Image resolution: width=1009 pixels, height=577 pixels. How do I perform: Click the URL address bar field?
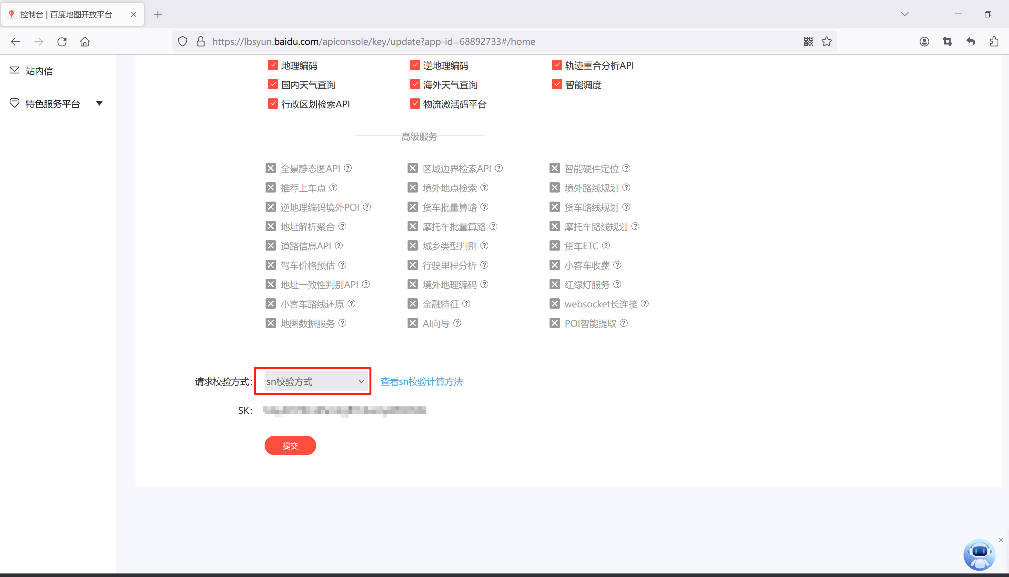click(476, 41)
